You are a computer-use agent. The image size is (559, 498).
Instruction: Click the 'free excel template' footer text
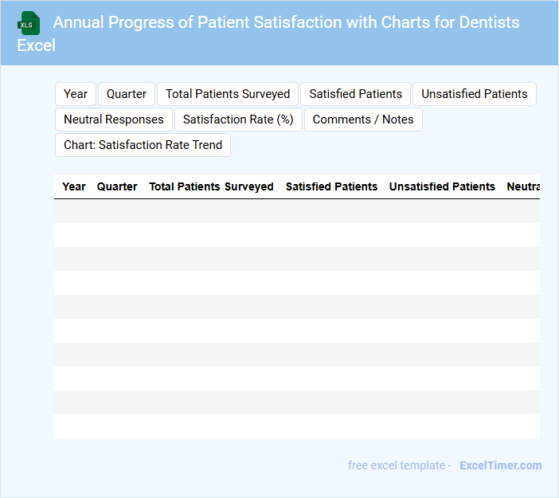pyautogui.click(x=400, y=465)
